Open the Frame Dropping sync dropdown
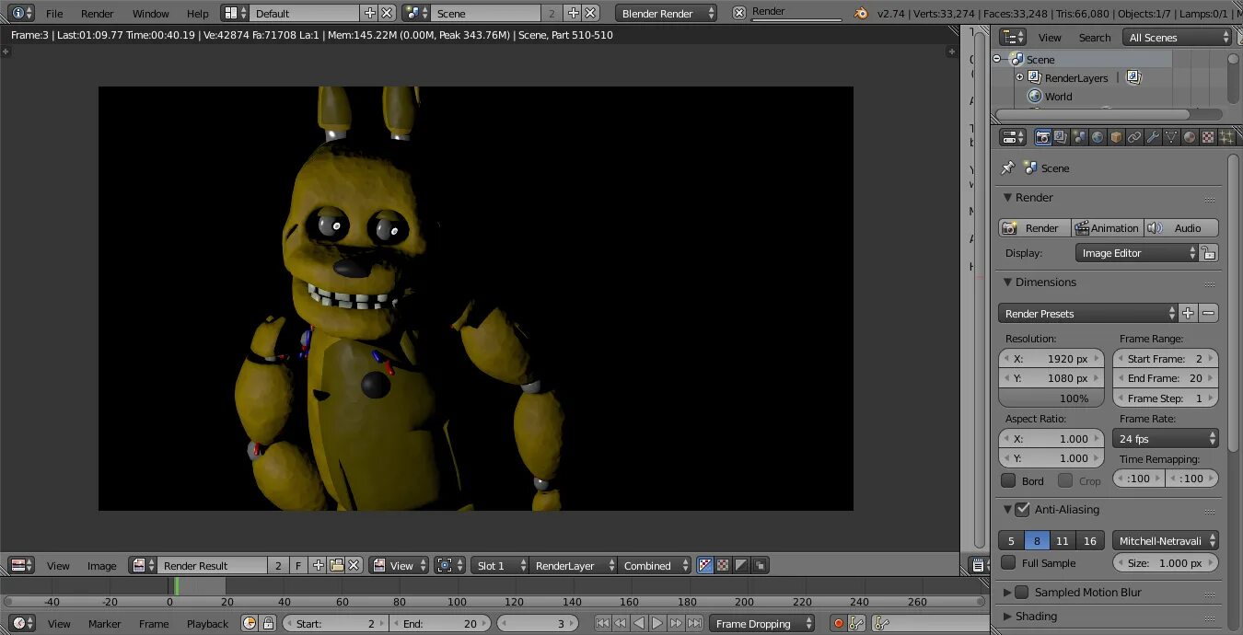The image size is (1243, 635). pos(762,623)
